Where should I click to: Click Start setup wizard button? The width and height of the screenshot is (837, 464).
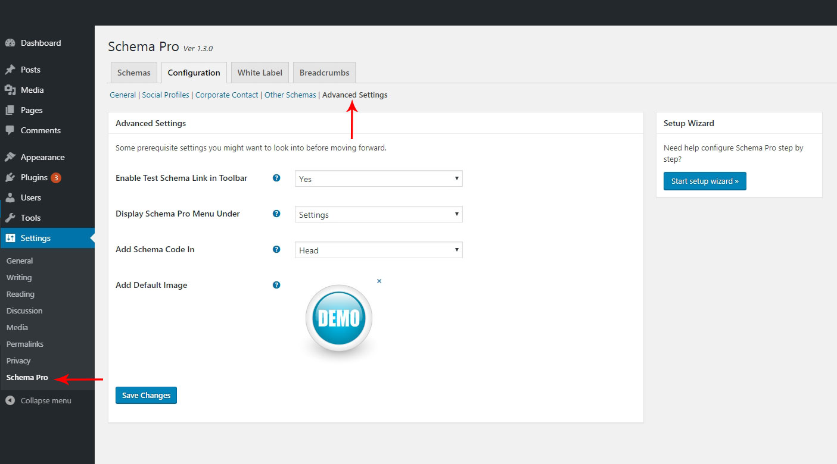pyautogui.click(x=705, y=181)
